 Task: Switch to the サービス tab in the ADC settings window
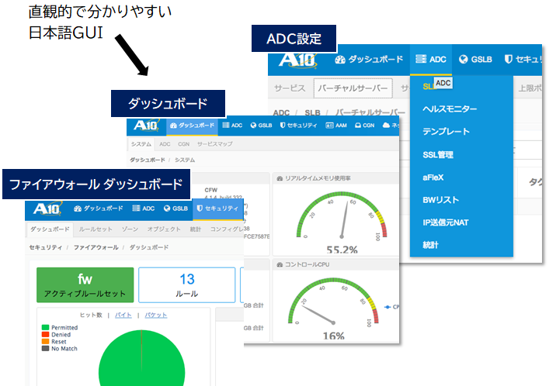coord(290,88)
